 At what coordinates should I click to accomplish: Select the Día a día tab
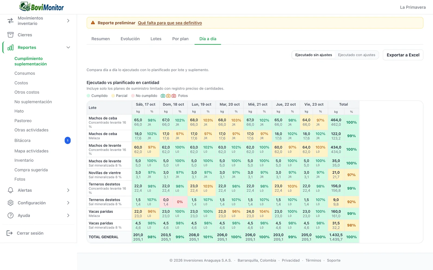click(x=208, y=39)
